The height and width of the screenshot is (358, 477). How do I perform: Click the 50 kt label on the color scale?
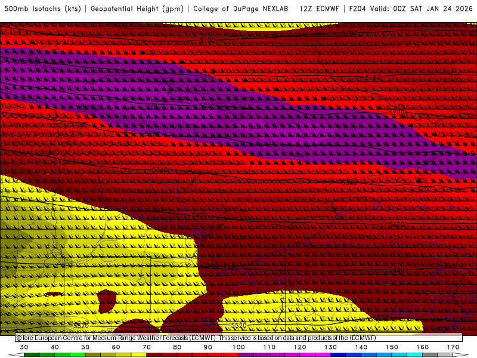85,347
